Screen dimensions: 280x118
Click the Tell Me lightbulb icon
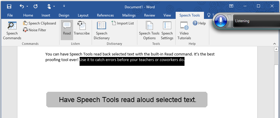(x=209, y=15)
